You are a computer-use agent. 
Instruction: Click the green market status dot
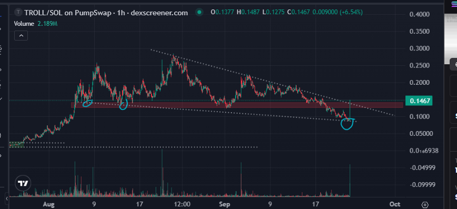click(x=199, y=12)
